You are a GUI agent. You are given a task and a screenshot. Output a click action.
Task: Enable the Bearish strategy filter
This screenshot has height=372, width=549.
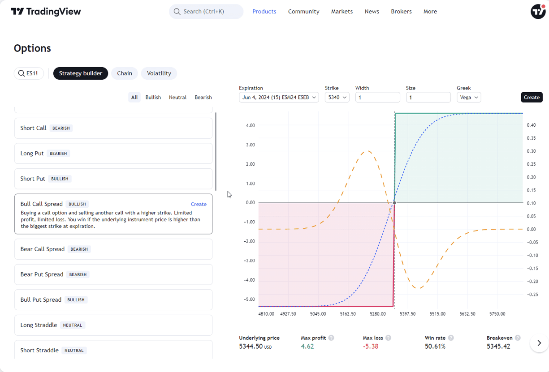tap(203, 97)
